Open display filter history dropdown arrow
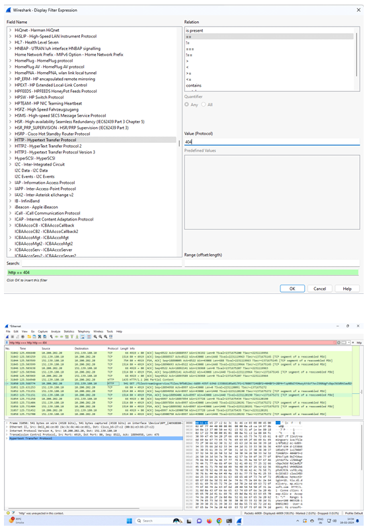The image size is (365, 531). pos(348,342)
